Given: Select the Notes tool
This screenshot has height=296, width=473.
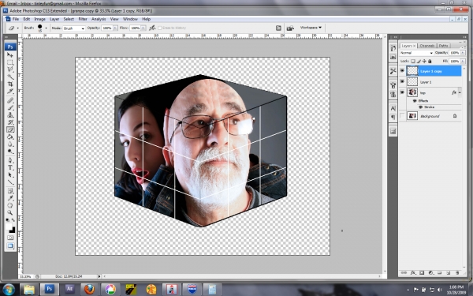Looking at the screenshot, I should [10, 191].
